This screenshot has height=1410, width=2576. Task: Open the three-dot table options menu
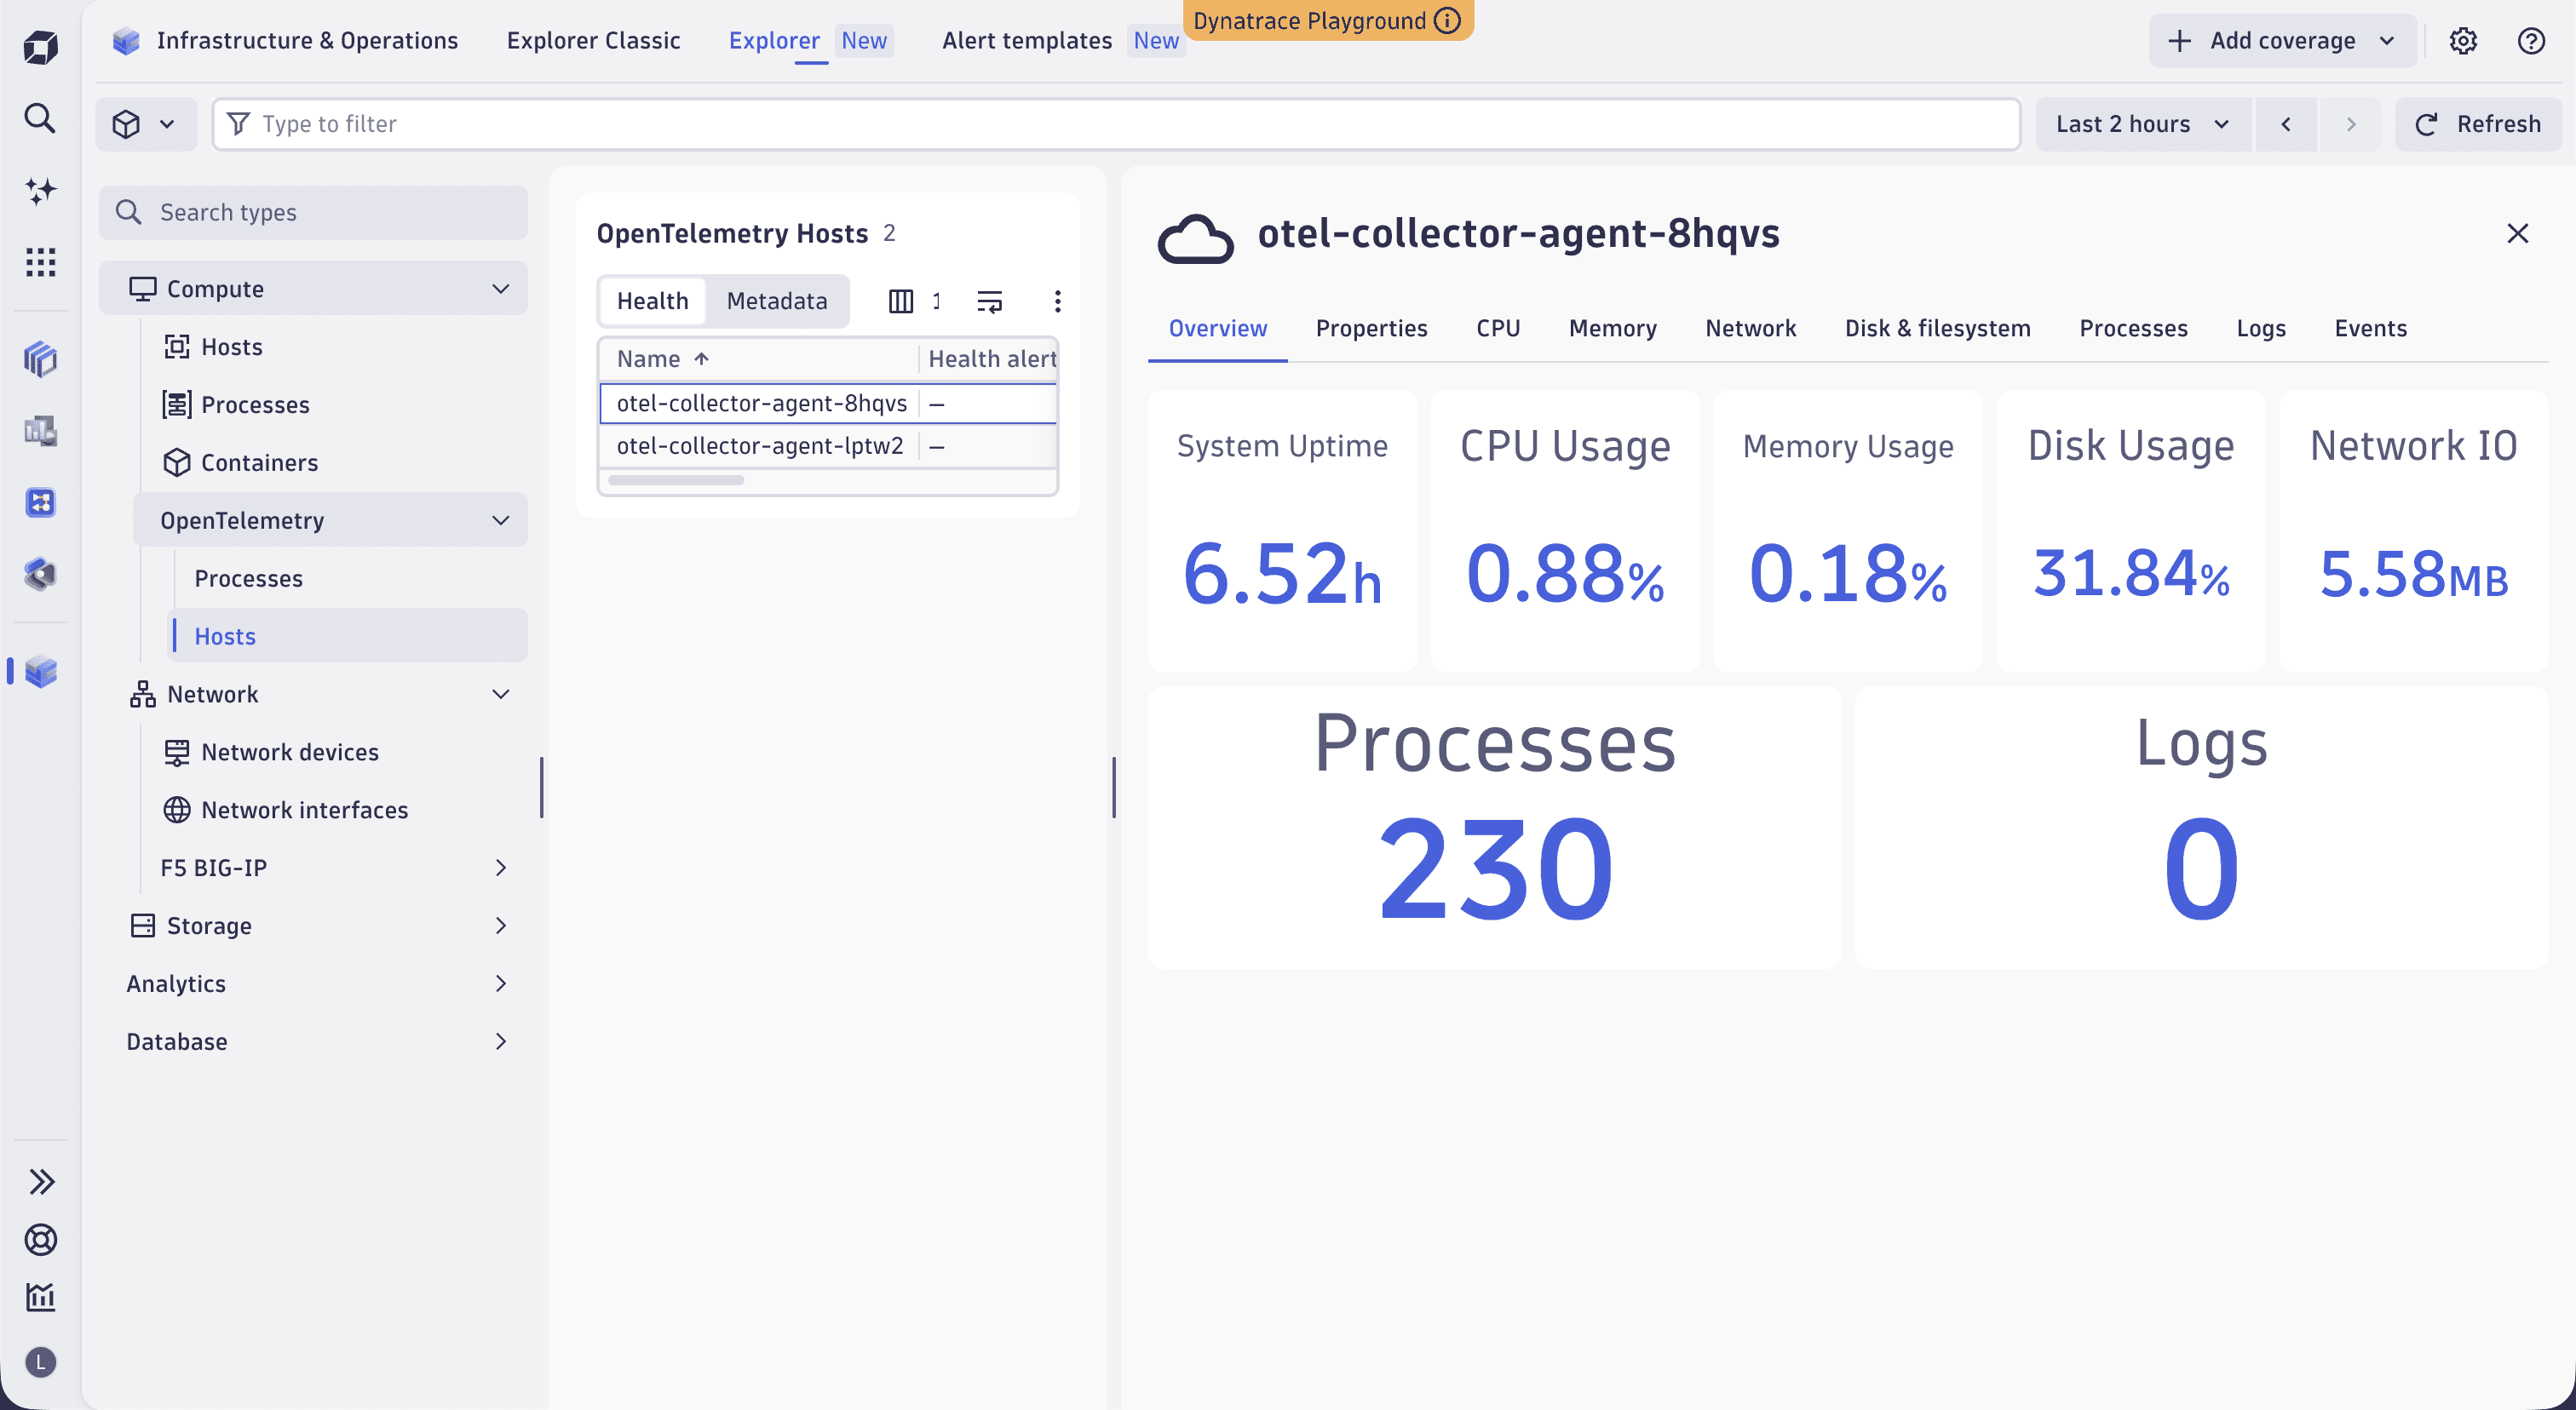(x=1057, y=301)
